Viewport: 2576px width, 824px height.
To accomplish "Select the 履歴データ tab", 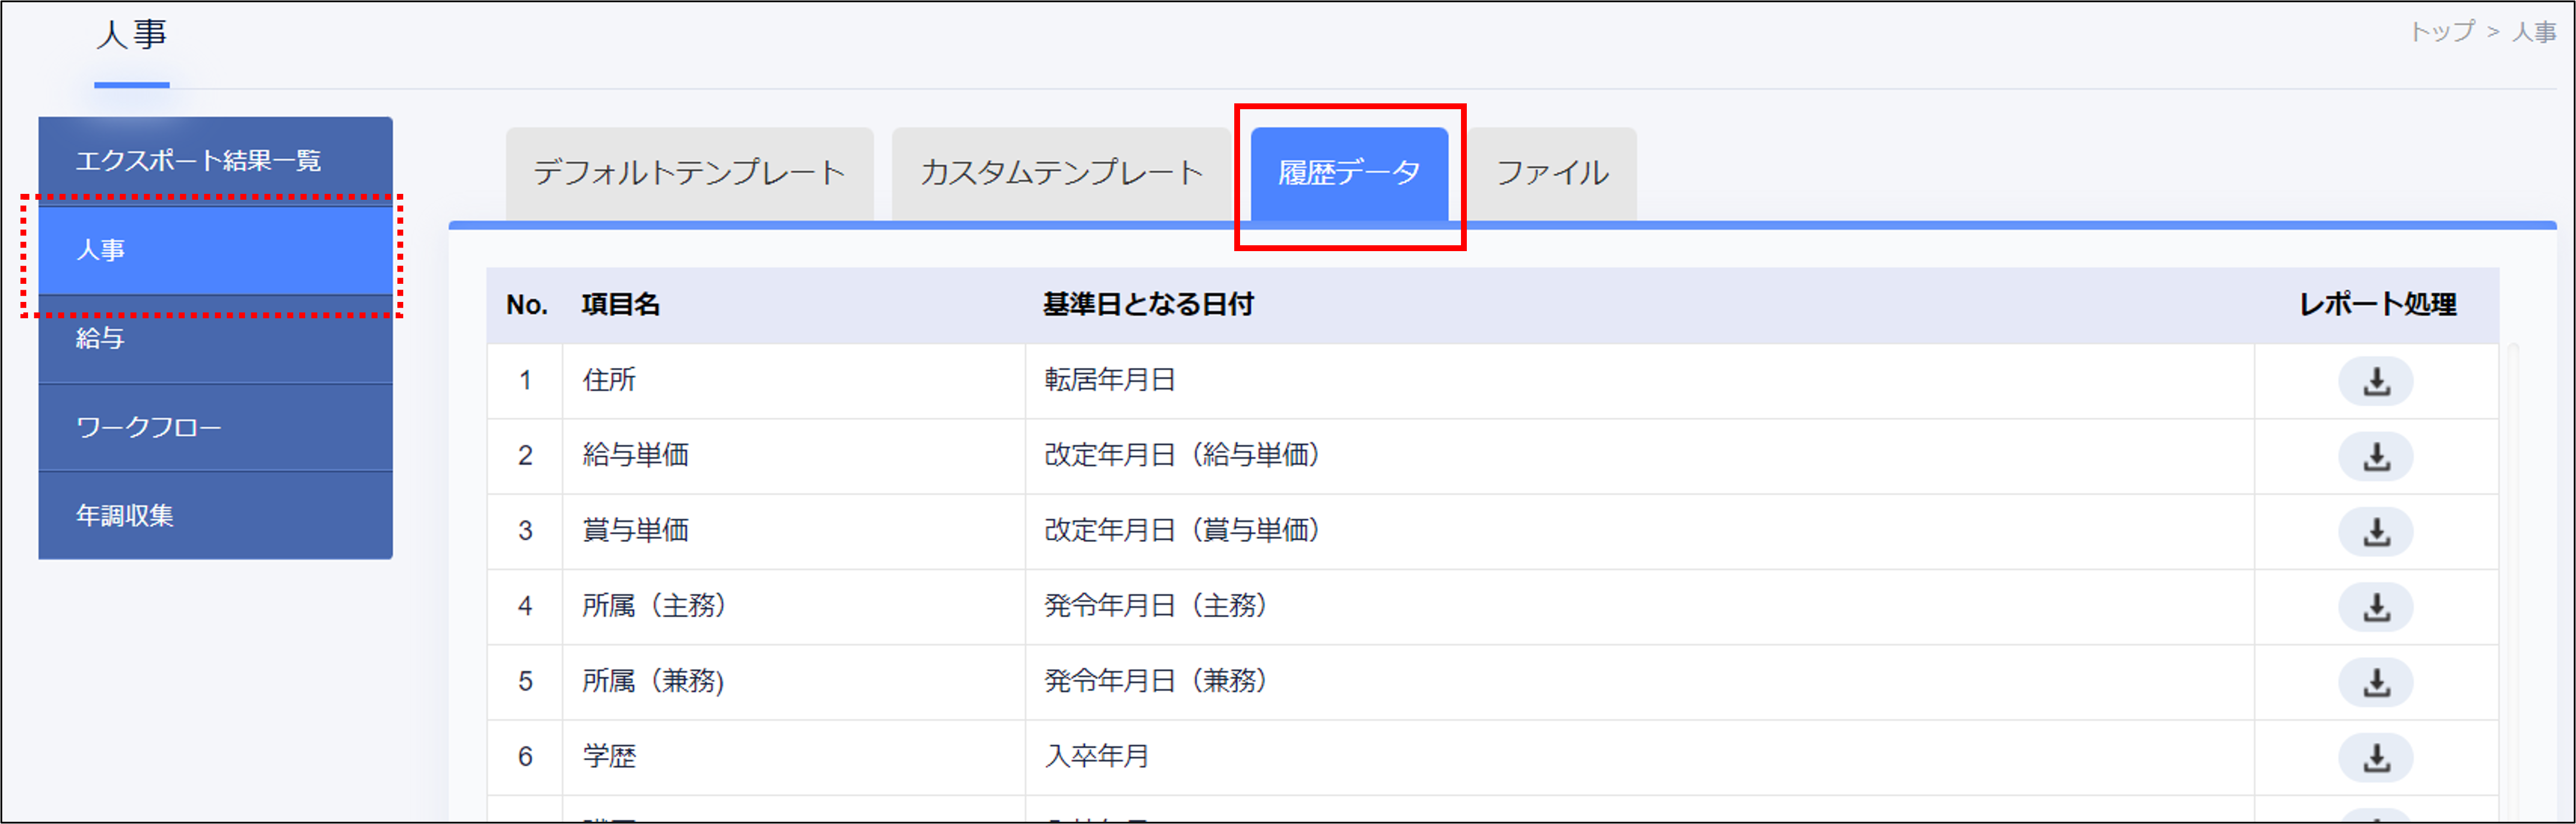I will coord(1348,173).
